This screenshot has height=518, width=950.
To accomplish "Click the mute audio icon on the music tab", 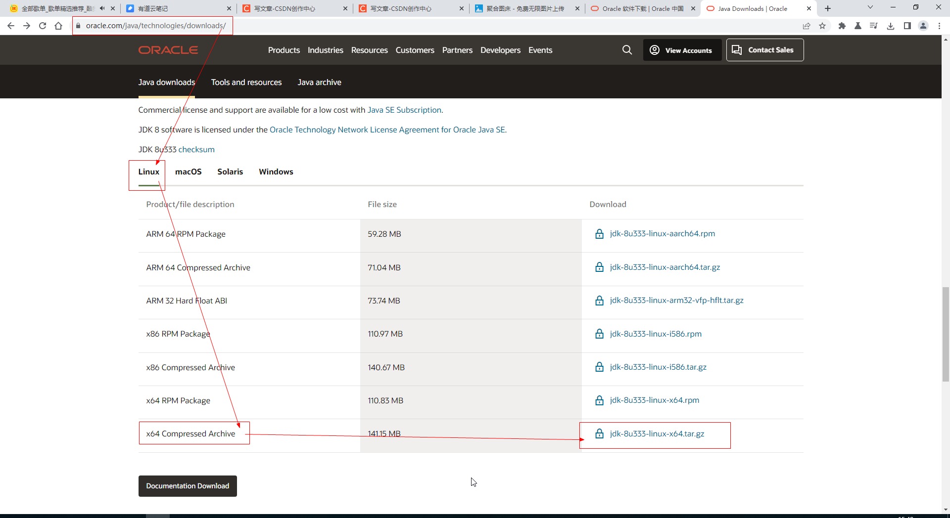I will pyautogui.click(x=102, y=8).
